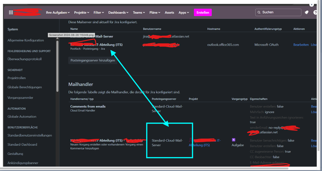Open the Filter dropdown menu
The width and height of the screenshot is (322, 171).
pyautogui.click(x=99, y=13)
